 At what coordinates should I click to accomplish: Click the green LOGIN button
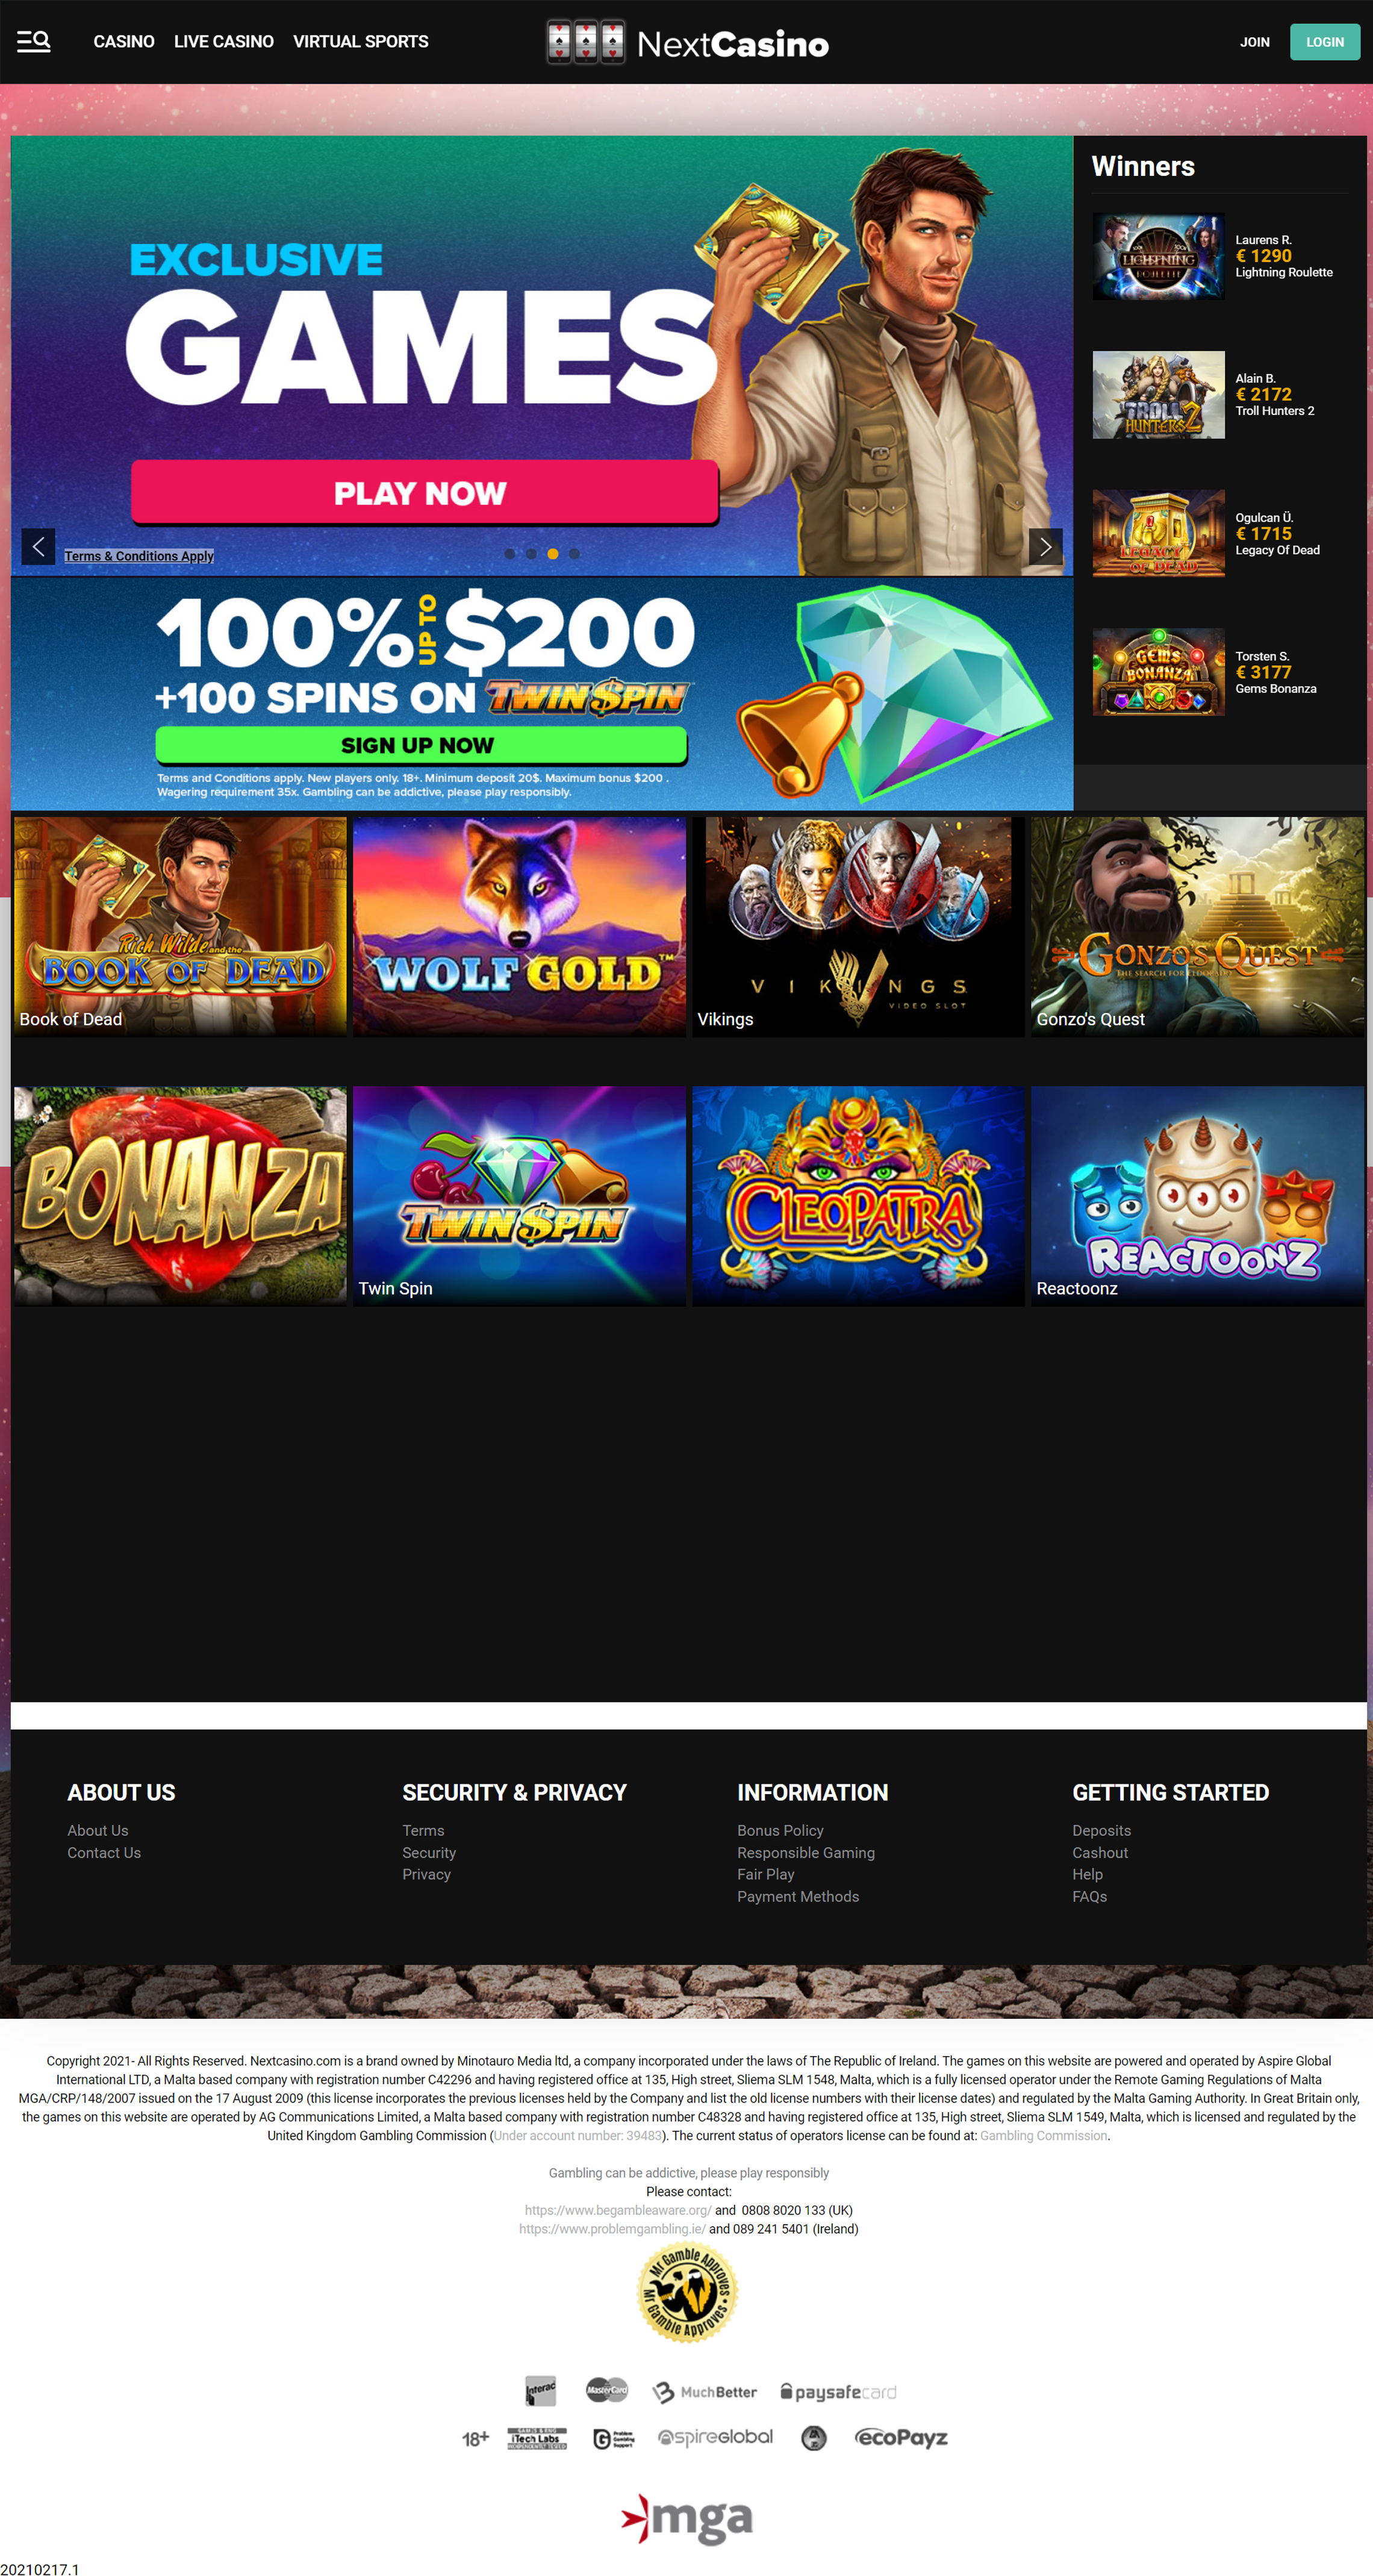click(x=1324, y=42)
